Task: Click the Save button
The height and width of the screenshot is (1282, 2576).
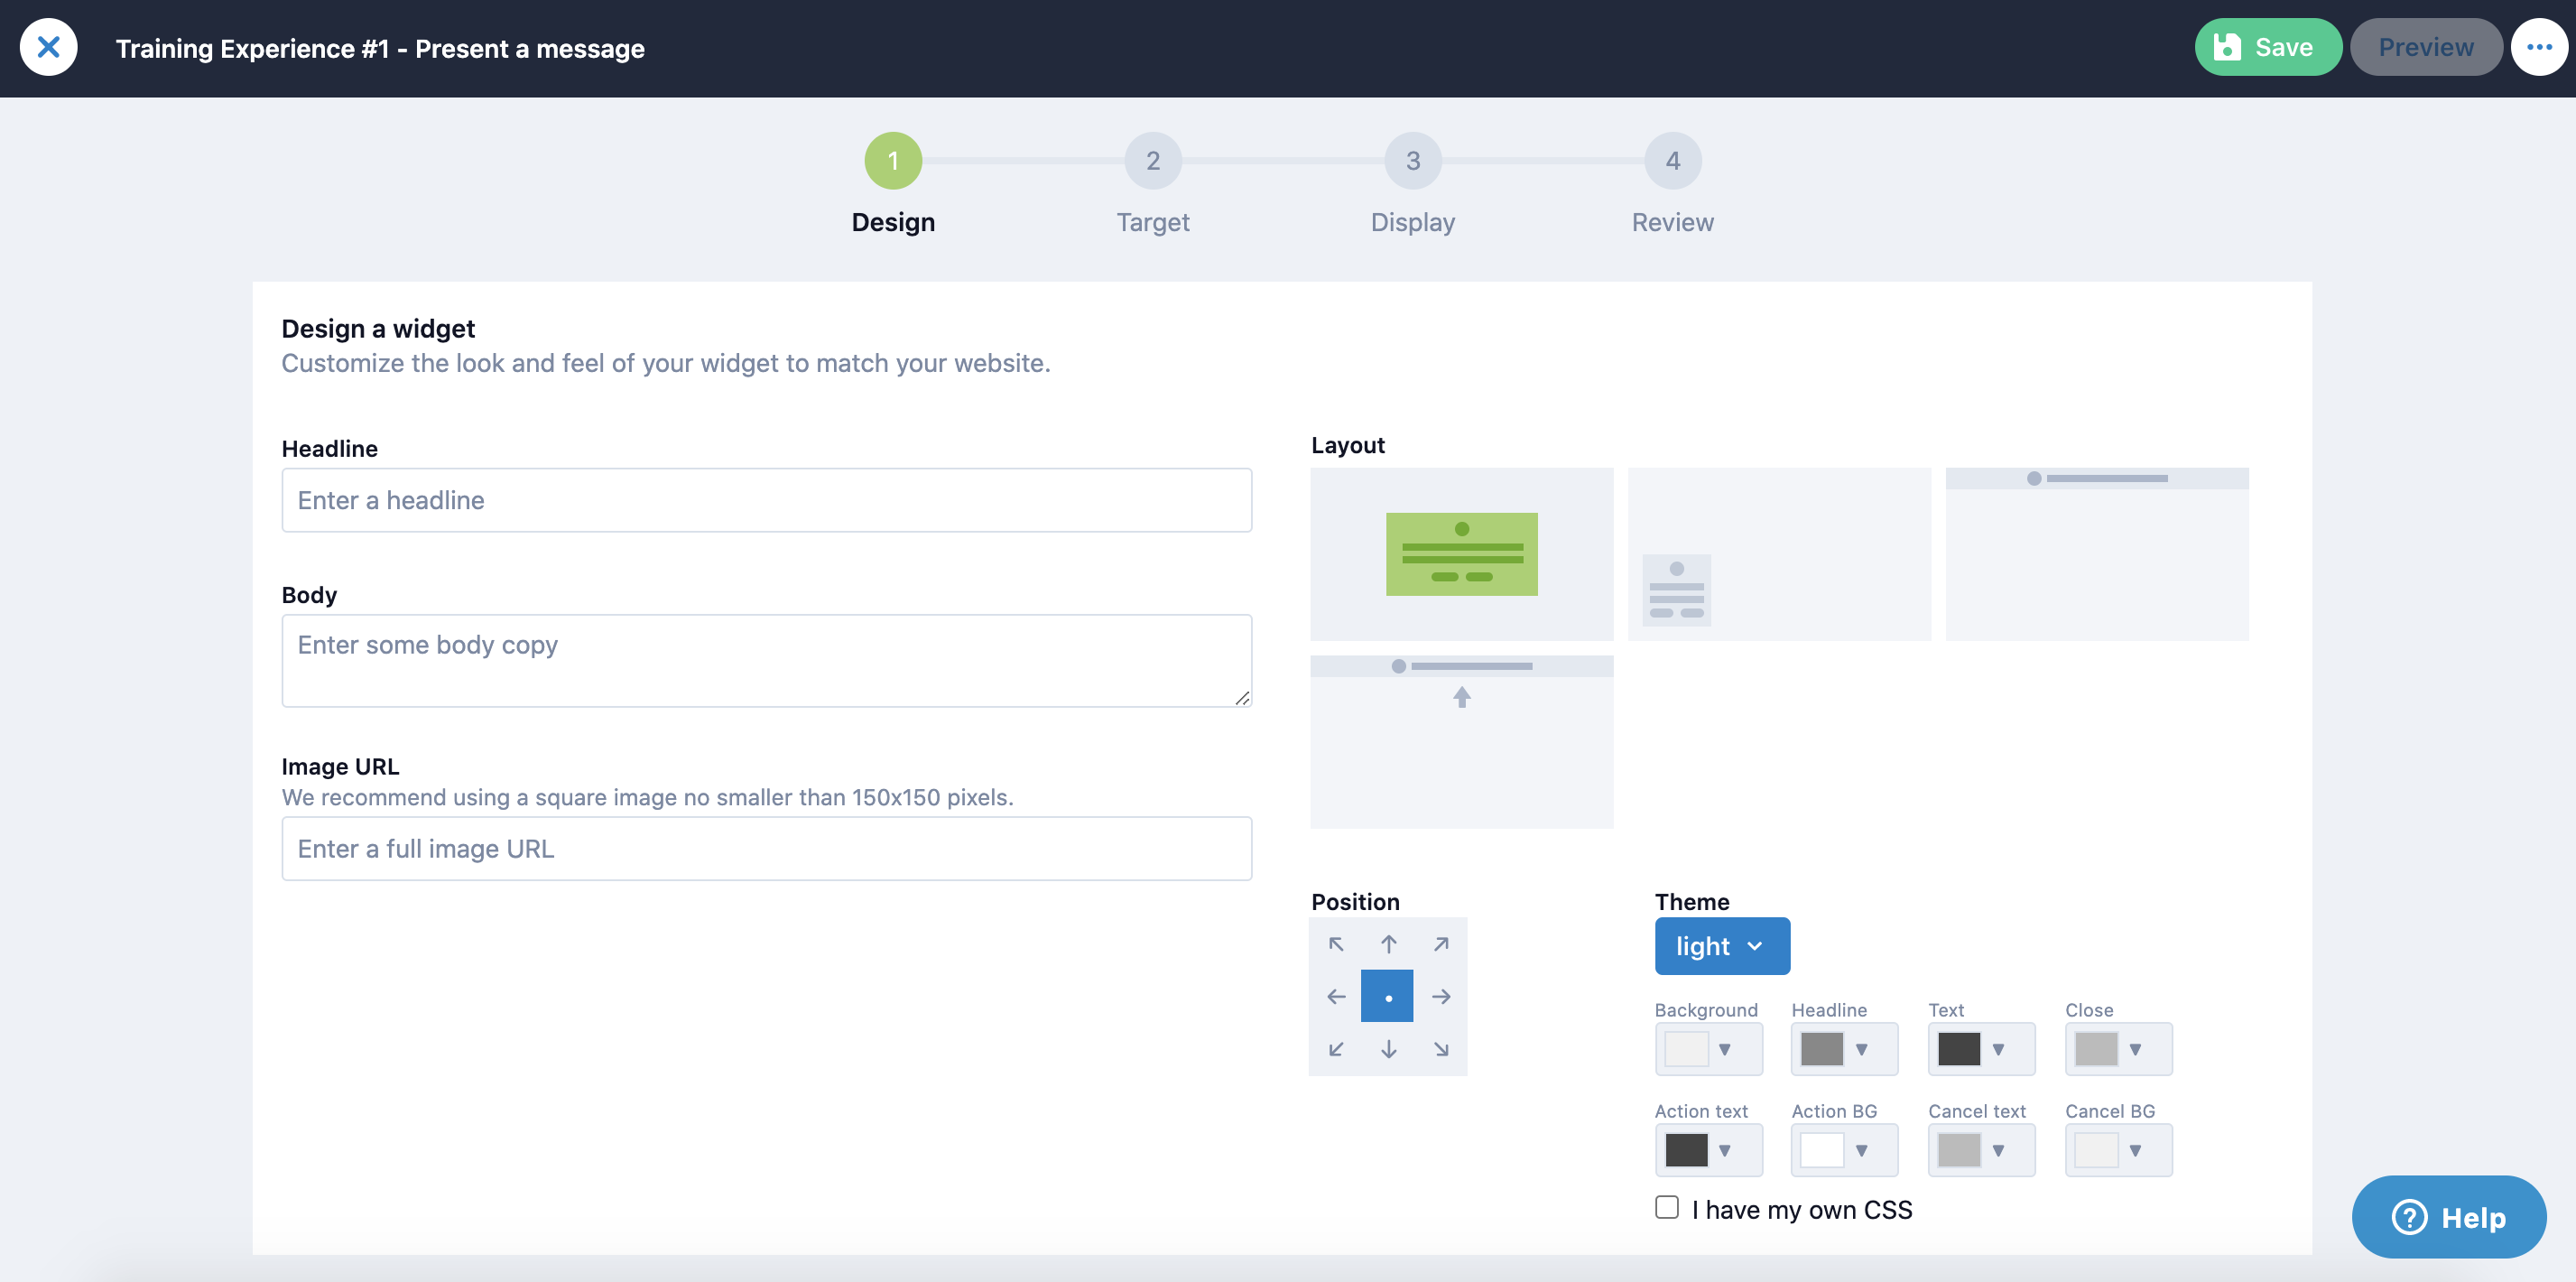Action: (x=2267, y=47)
